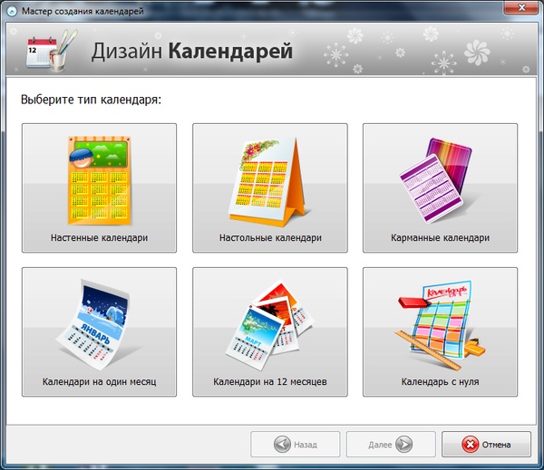
Task: Go back with the Назад button
Action: pos(296,445)
